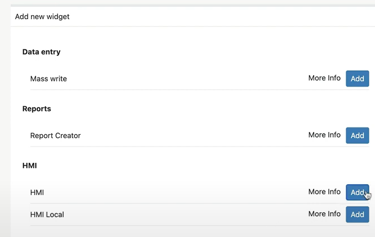Add the Report Creator widget

358,135
